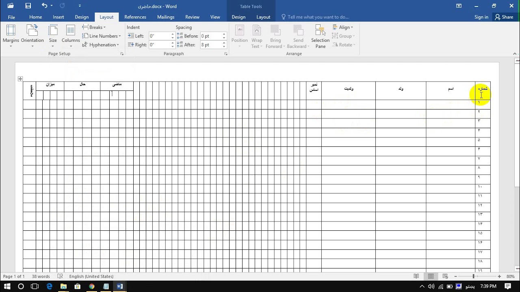The height and width of the screenshot is (292, 520).
Task: Open Customize Quick Access Toolbar dropdown
Action: coord(80,6)
